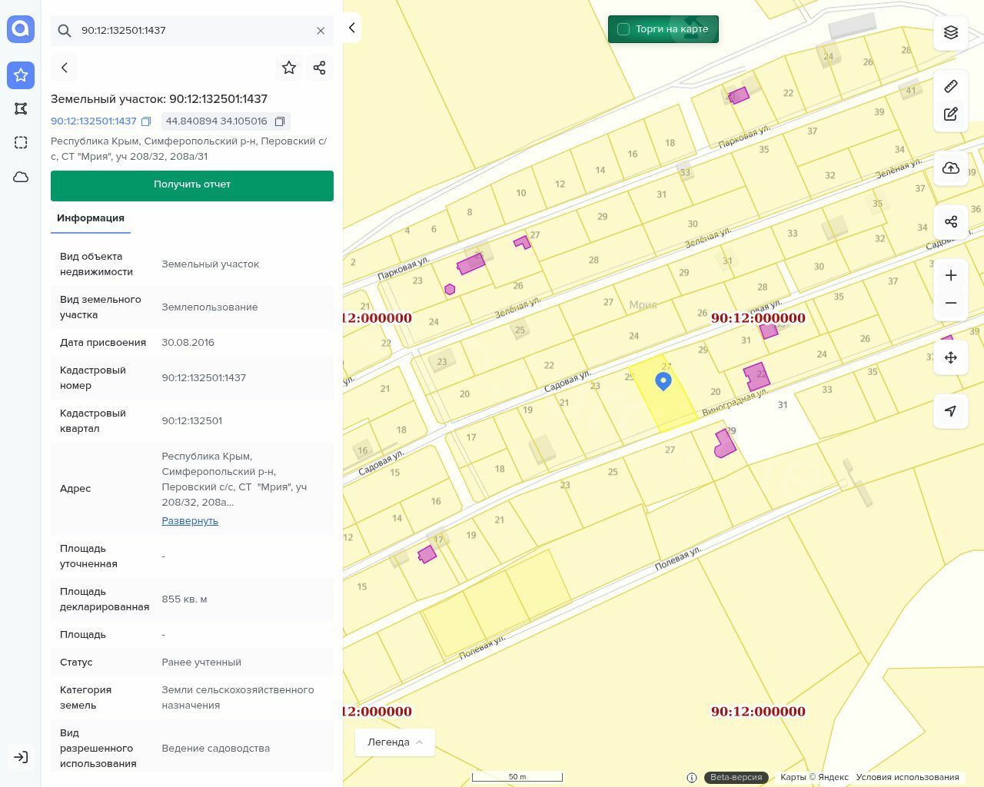Open 'Условия использования' link
This screenshot has height=787, width=984.
click(907, 777)
